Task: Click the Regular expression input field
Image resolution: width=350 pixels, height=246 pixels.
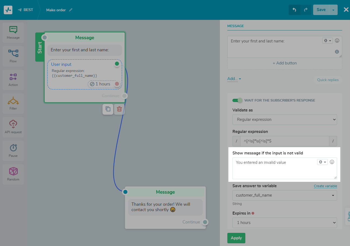Action: pyautogui.click(x=285, y=141)
